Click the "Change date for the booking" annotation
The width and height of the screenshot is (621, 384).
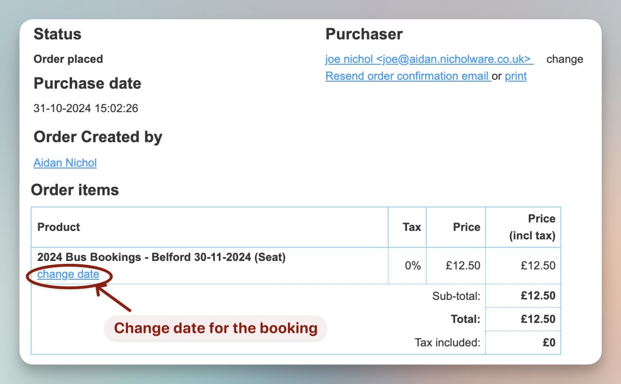point(215,328)
